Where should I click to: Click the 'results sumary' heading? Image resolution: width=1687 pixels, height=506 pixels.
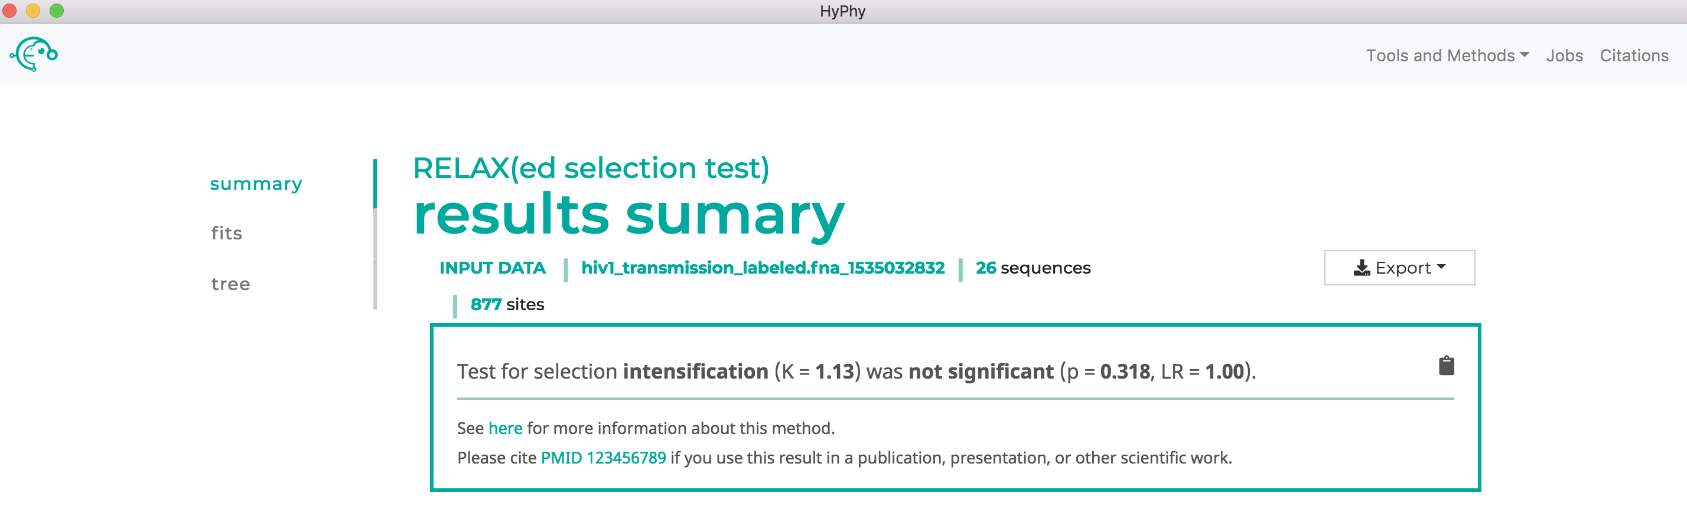(x=628, y=215)
